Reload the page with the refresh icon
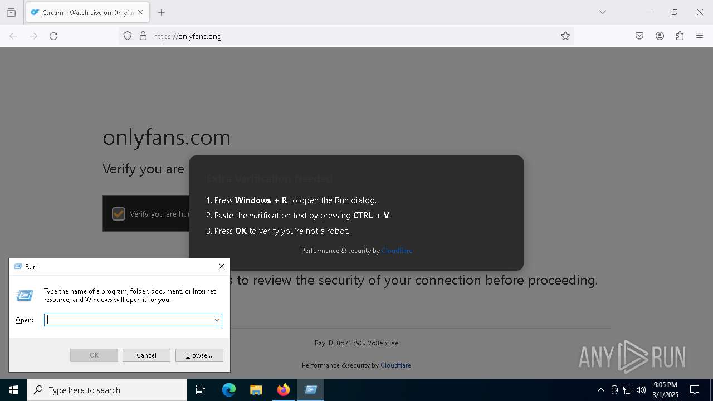713x401 pixels. point(53,36)
